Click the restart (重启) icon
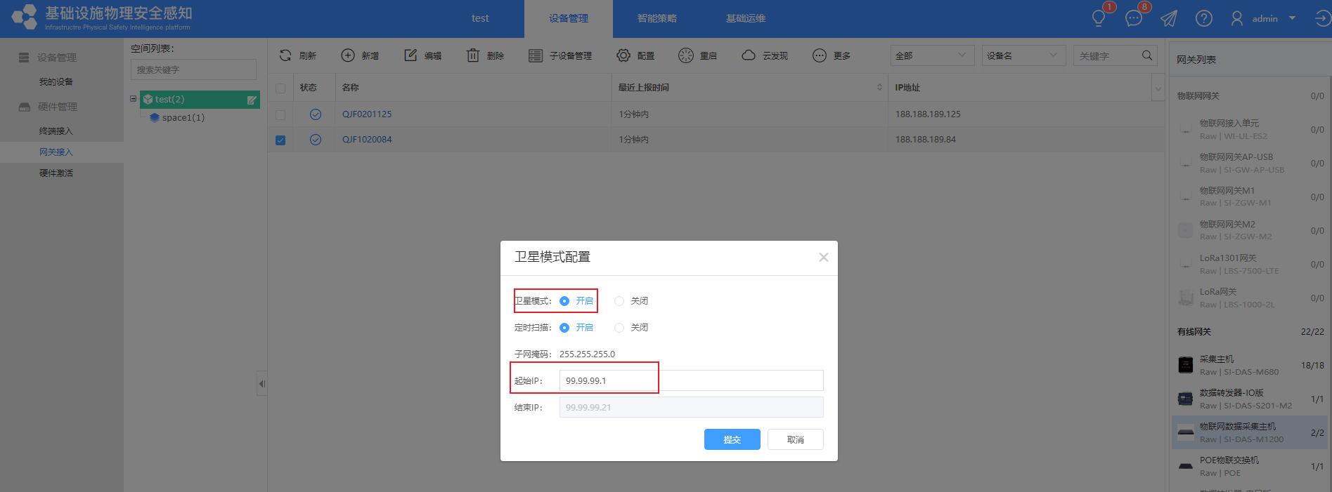Viewport: 1332px width, 492px height. tap(686, 55)
